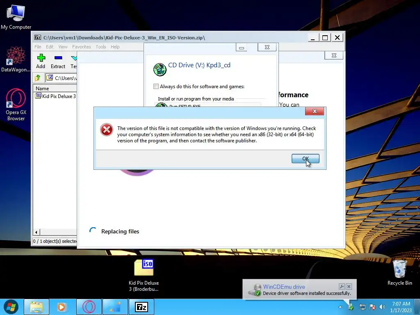Image resolution: width=420 pixels, height=315 pixels.
Task: Click the device install tray icon
Action: 351,307
